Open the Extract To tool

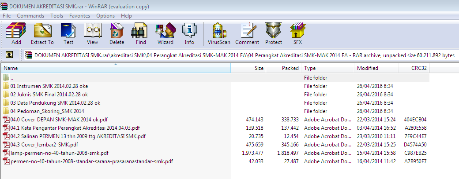click(x=42, y=34)
